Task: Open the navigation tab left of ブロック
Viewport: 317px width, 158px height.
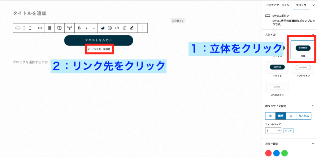Action: [x=276, y=5]
